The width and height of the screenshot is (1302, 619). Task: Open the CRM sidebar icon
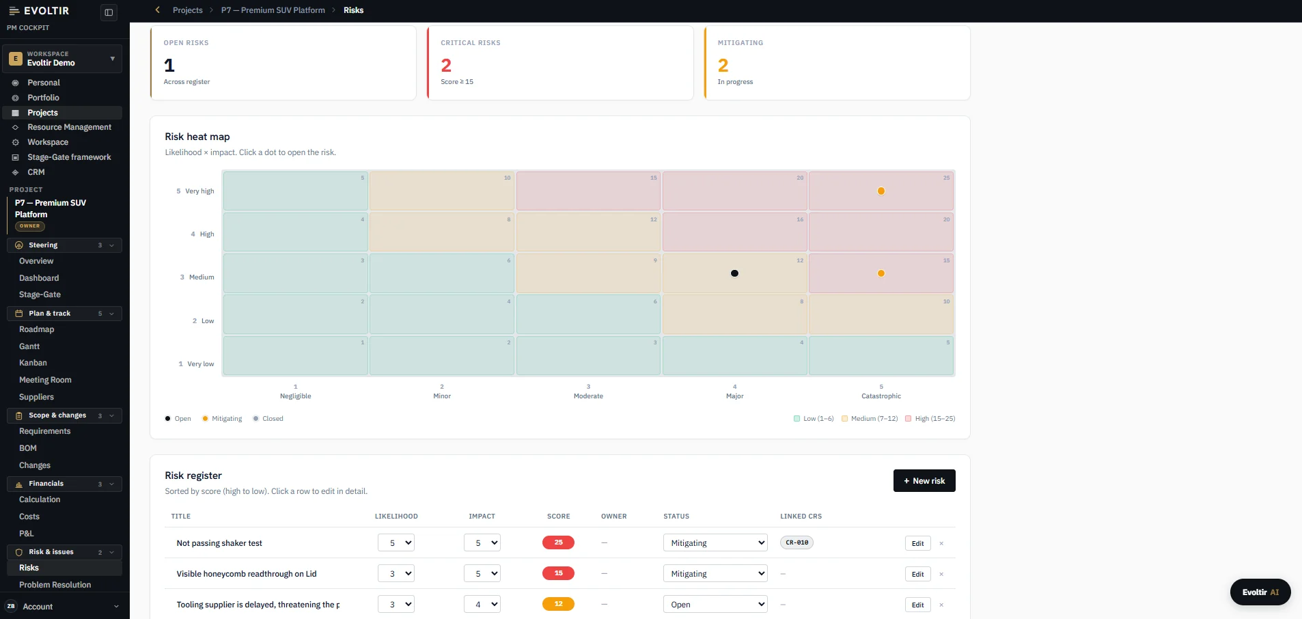click(15, 172)
